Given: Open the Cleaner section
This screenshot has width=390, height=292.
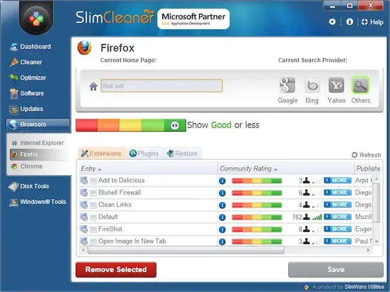Looking at the screenshot, I should coord(26,62).
